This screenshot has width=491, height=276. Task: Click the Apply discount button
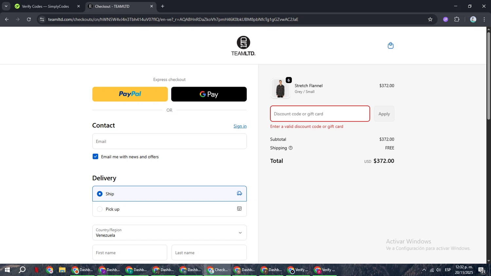pos(384,114)
